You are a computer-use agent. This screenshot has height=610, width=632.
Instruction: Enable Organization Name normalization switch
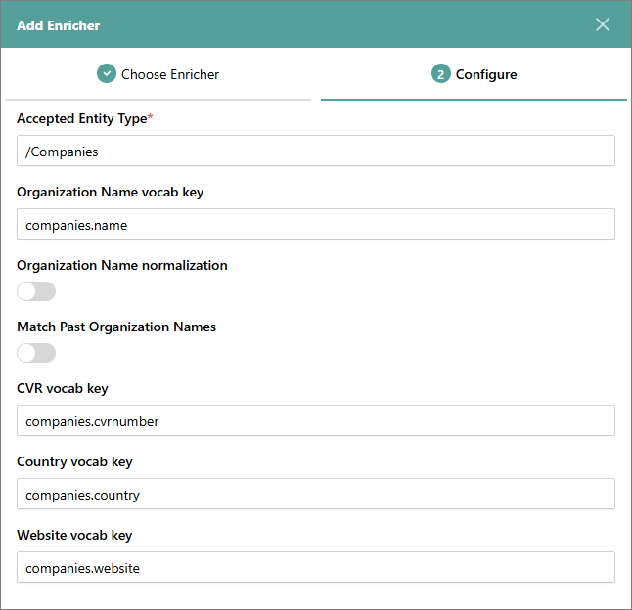36,291
